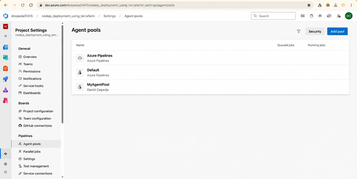Click the browser back arrow
Image resolution: width=357 pixels, height=179 pixels.
(6, 5)
